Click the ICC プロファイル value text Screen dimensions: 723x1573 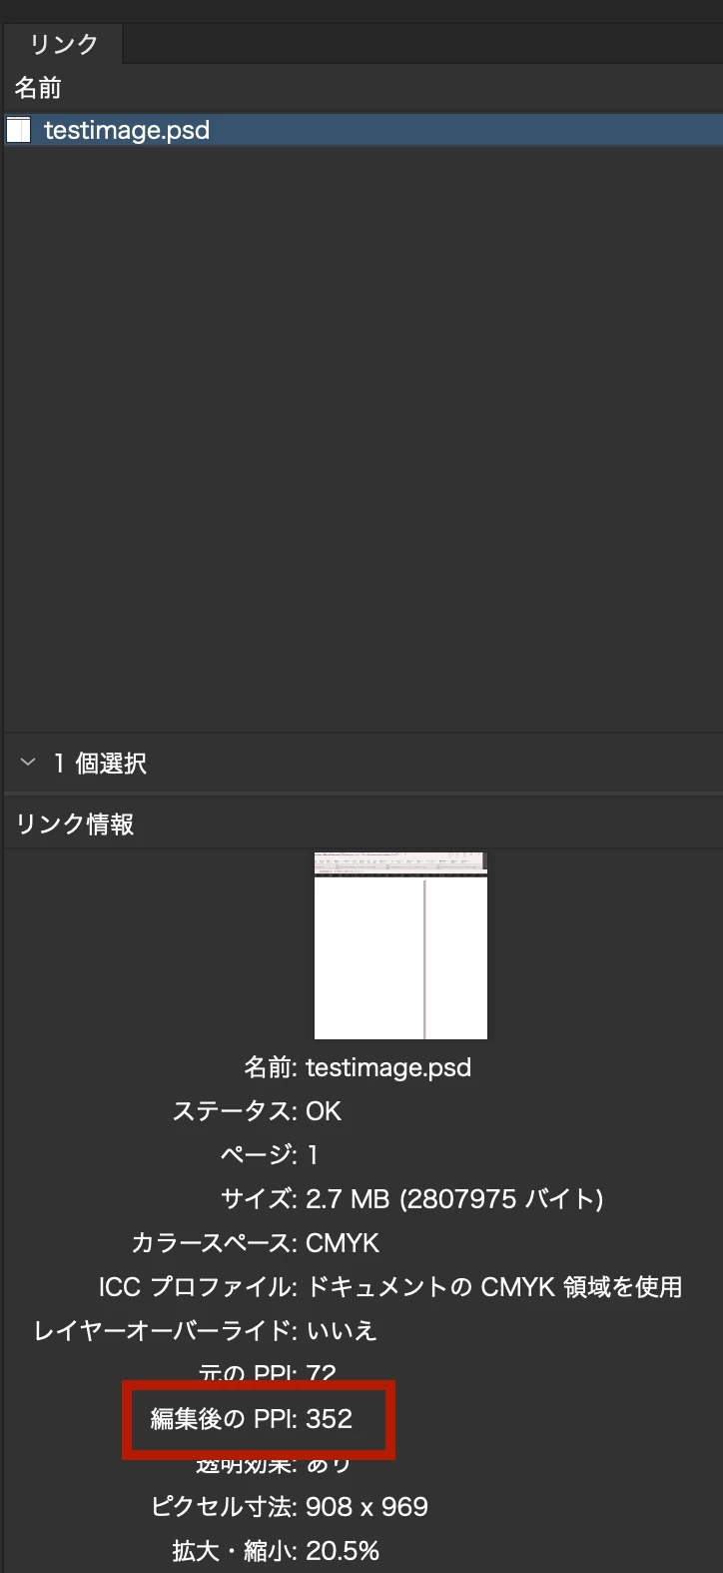pos(494,1287)
